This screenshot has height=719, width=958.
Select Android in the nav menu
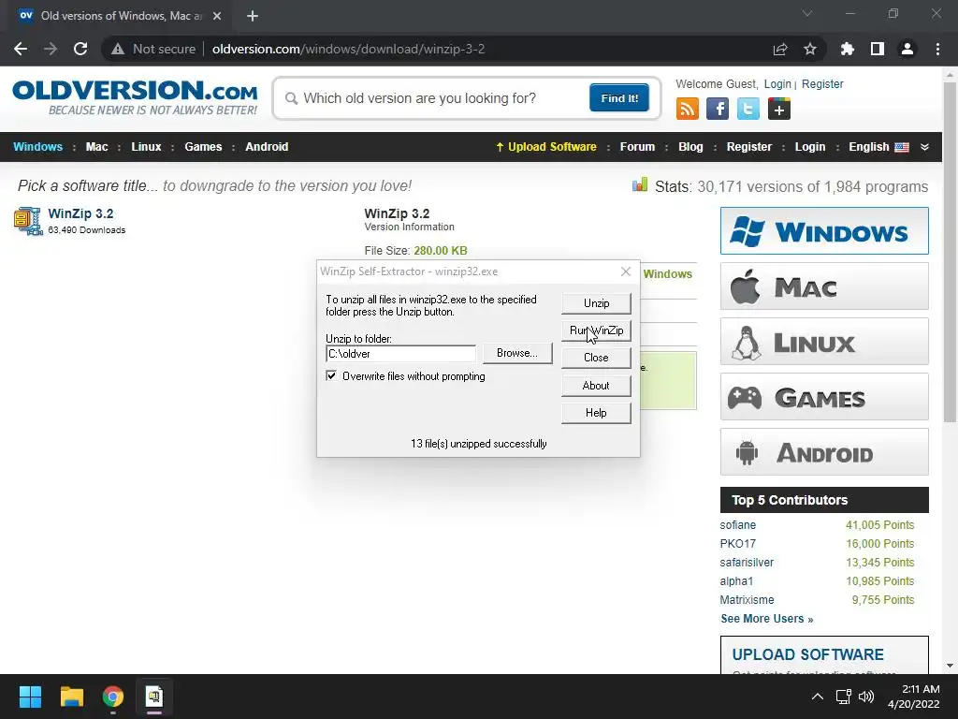click(267, 147)
